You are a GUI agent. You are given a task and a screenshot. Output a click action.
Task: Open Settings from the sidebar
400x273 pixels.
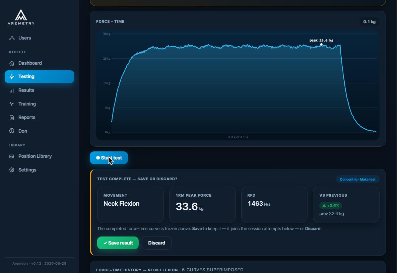click(x=39, y=170)
